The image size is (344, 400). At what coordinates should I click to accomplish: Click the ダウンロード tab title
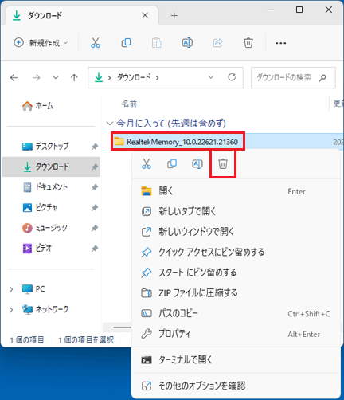[45, 16]
